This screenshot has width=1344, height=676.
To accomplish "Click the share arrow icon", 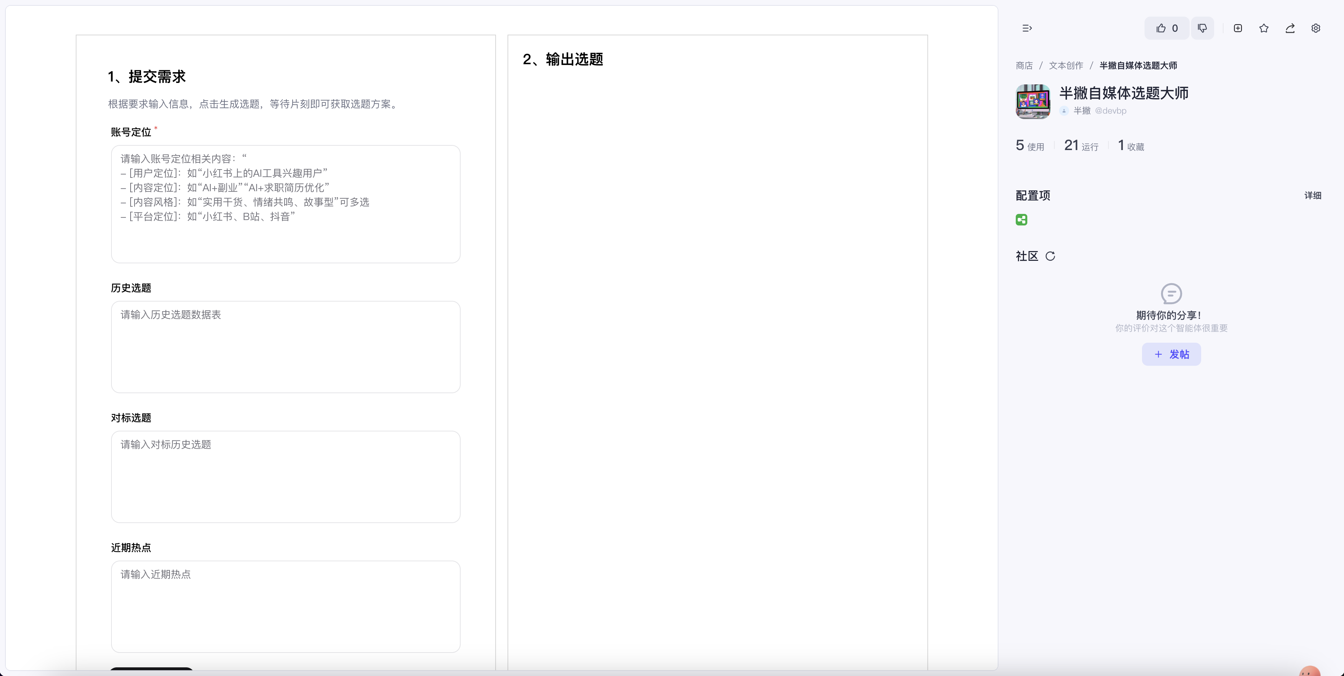I will coord(1290,28).
